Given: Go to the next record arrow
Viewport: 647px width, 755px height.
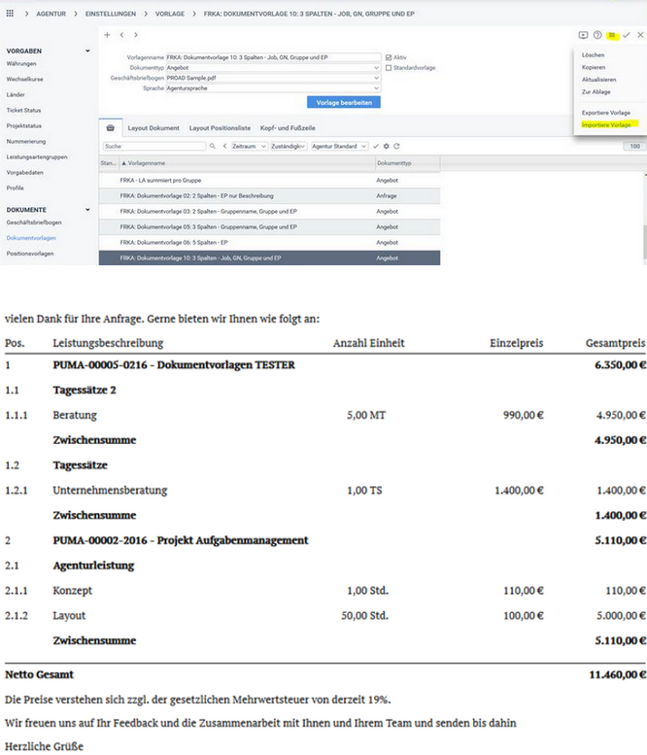Looking at the screenshot, I should pyautogui.click(x=136, y=35).
